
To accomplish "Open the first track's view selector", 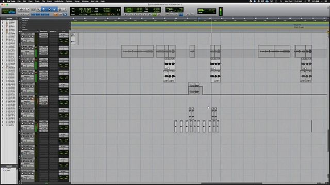I will (x=27, y=39).
